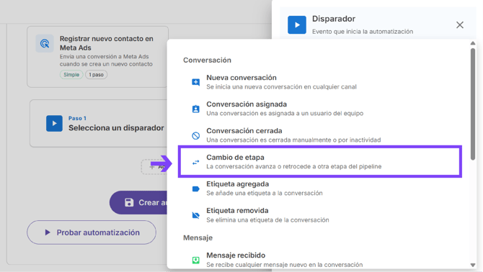Click the Conversación asignada badge icon
Screen dimensions: 483x272
[195, 109]
